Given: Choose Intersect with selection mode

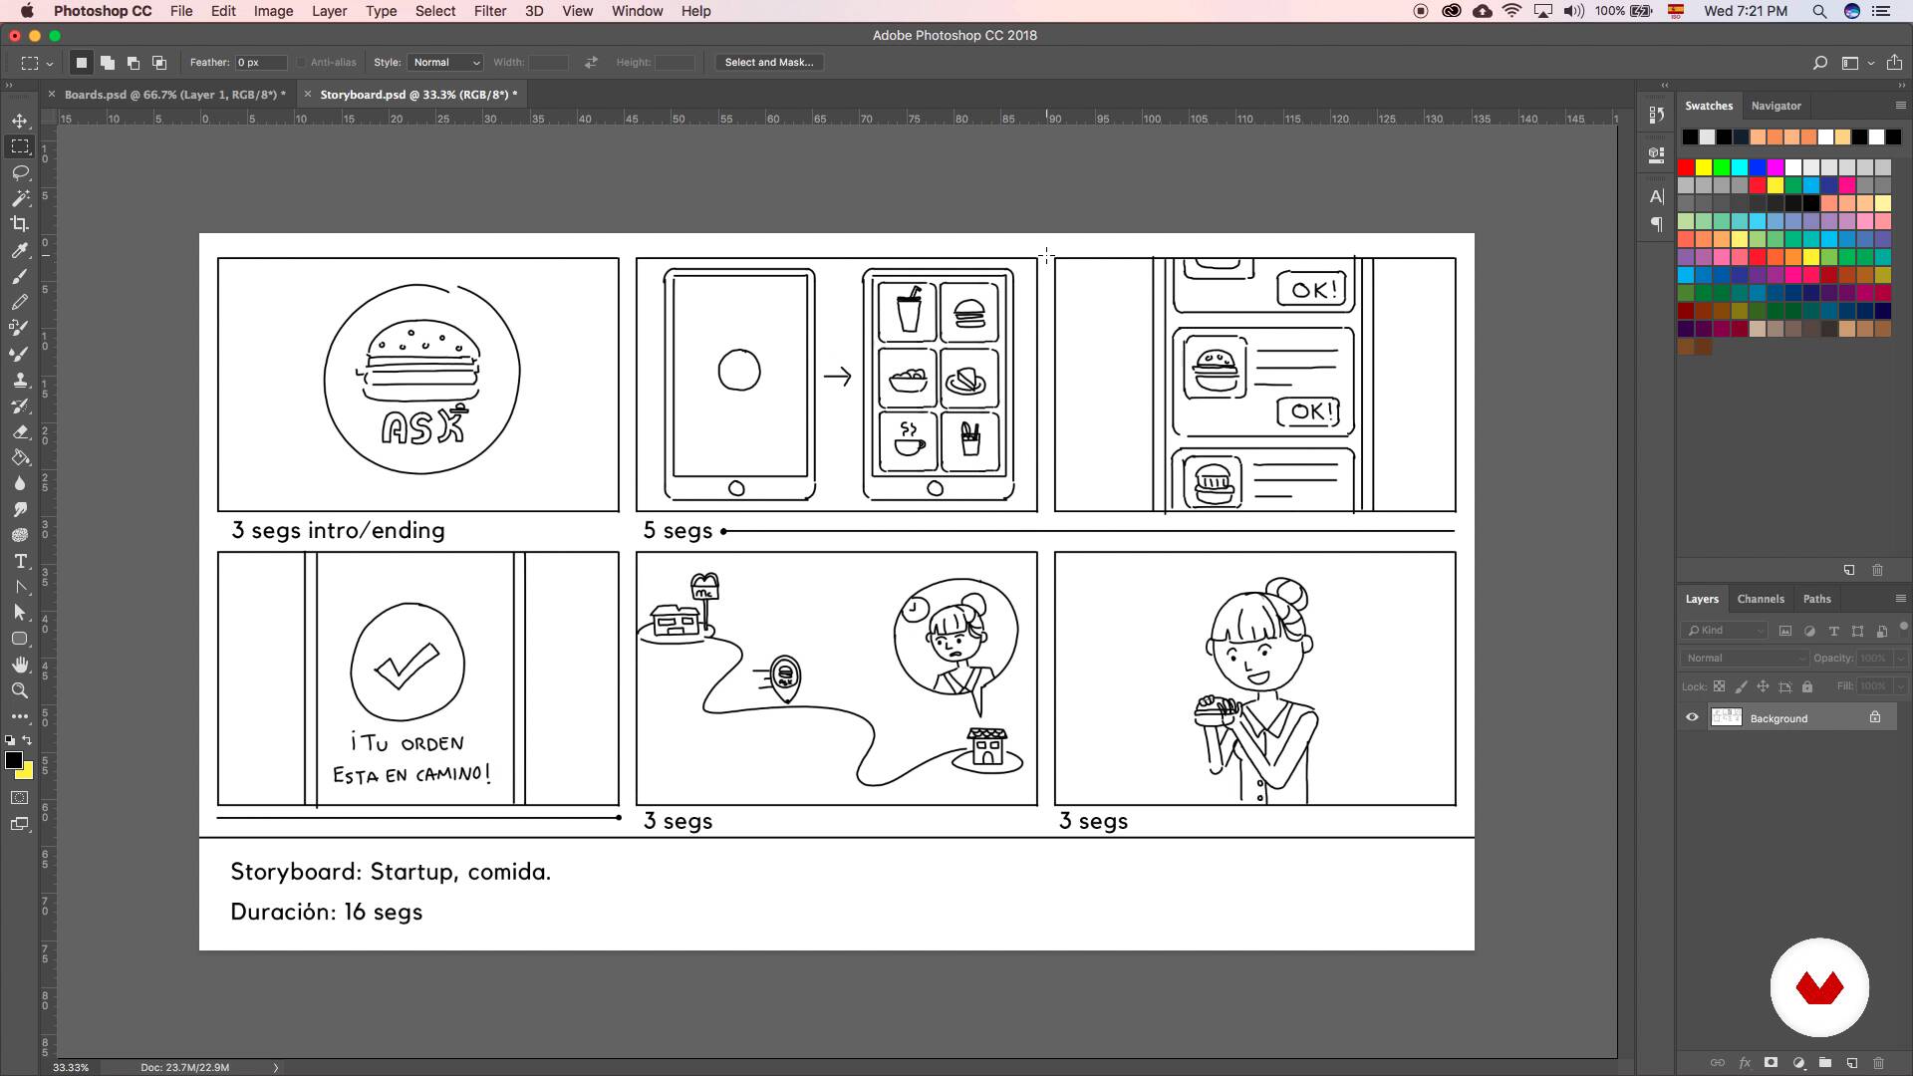Looking at the screenshot, I should [x=159, y=63].
